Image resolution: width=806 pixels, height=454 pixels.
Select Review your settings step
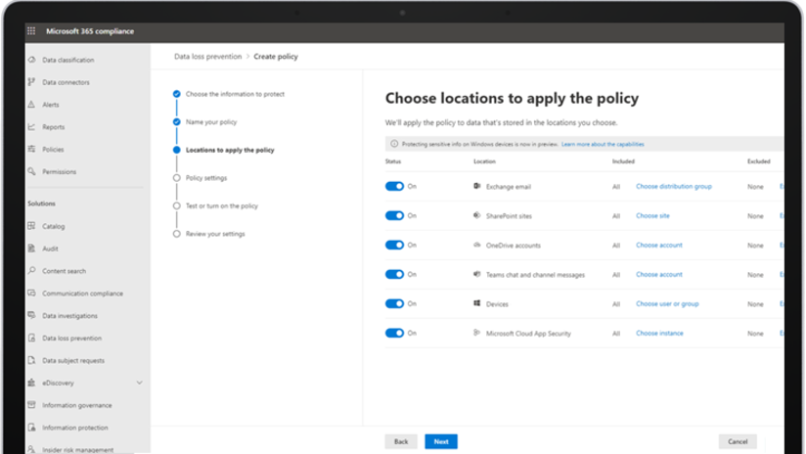click(215, 234)
